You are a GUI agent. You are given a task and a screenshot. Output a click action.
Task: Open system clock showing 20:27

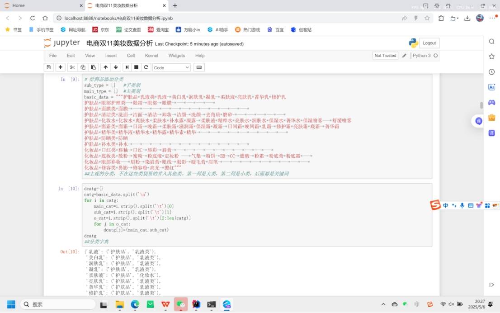pyautogui.click(x=476, y=304)
